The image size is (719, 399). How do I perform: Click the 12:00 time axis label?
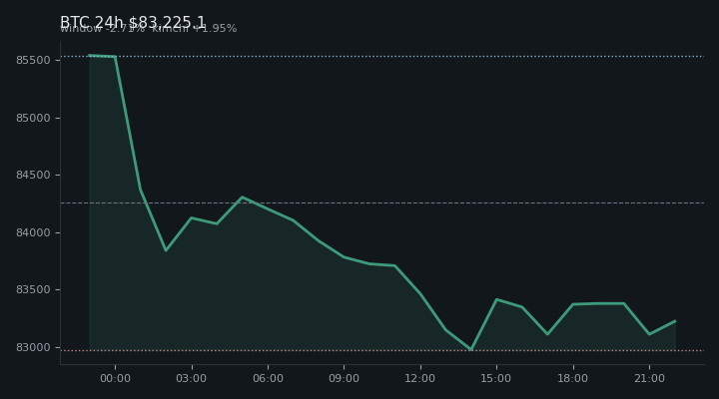[420, 378]
